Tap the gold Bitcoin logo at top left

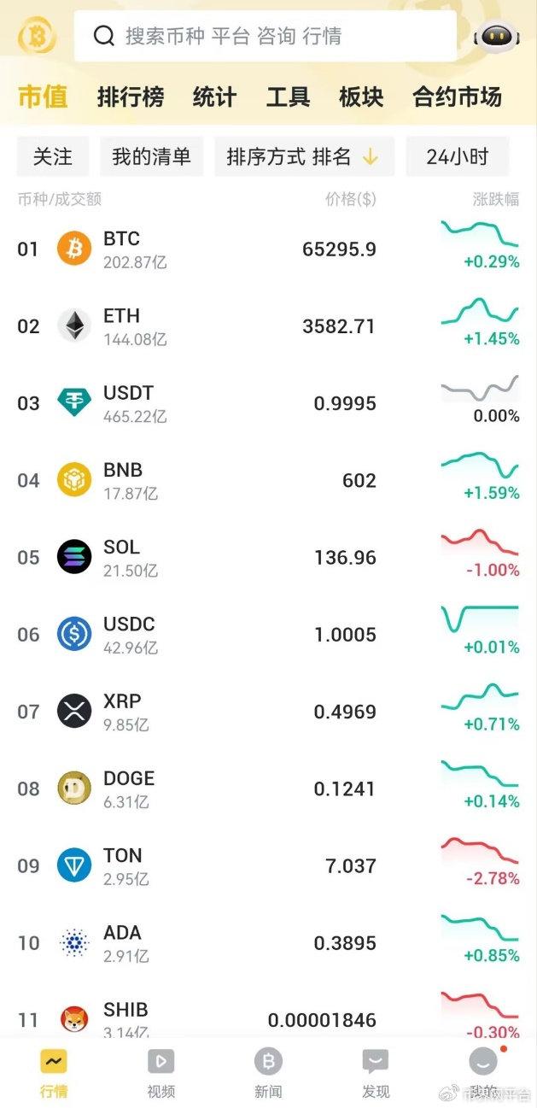click(x=37, y=36)
